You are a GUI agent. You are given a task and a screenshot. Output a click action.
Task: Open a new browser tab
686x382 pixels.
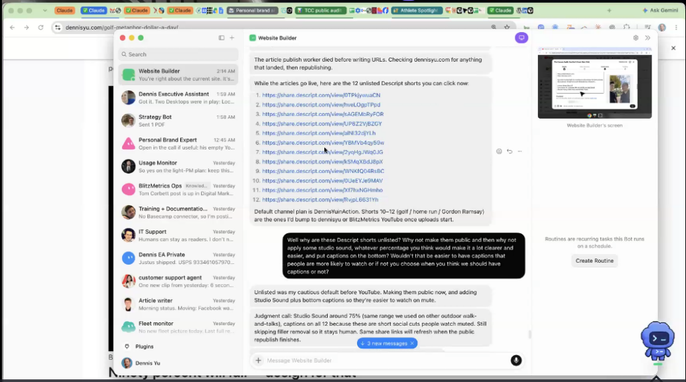[x=609, y=10]
